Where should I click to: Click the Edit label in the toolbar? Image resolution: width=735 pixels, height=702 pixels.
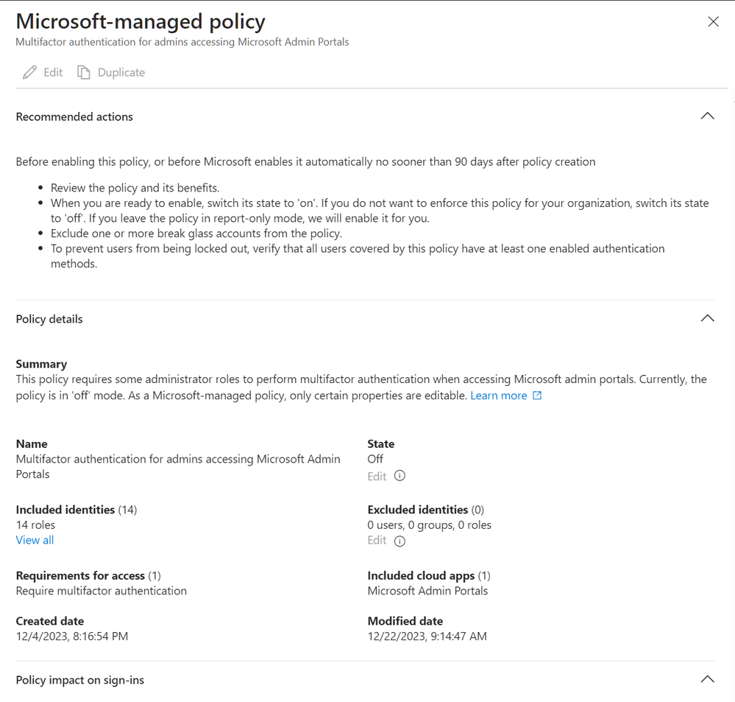coord(53,72)
